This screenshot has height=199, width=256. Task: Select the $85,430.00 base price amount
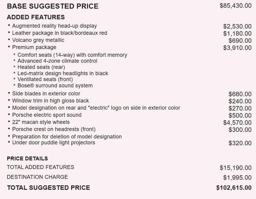[x=235, y=6]
